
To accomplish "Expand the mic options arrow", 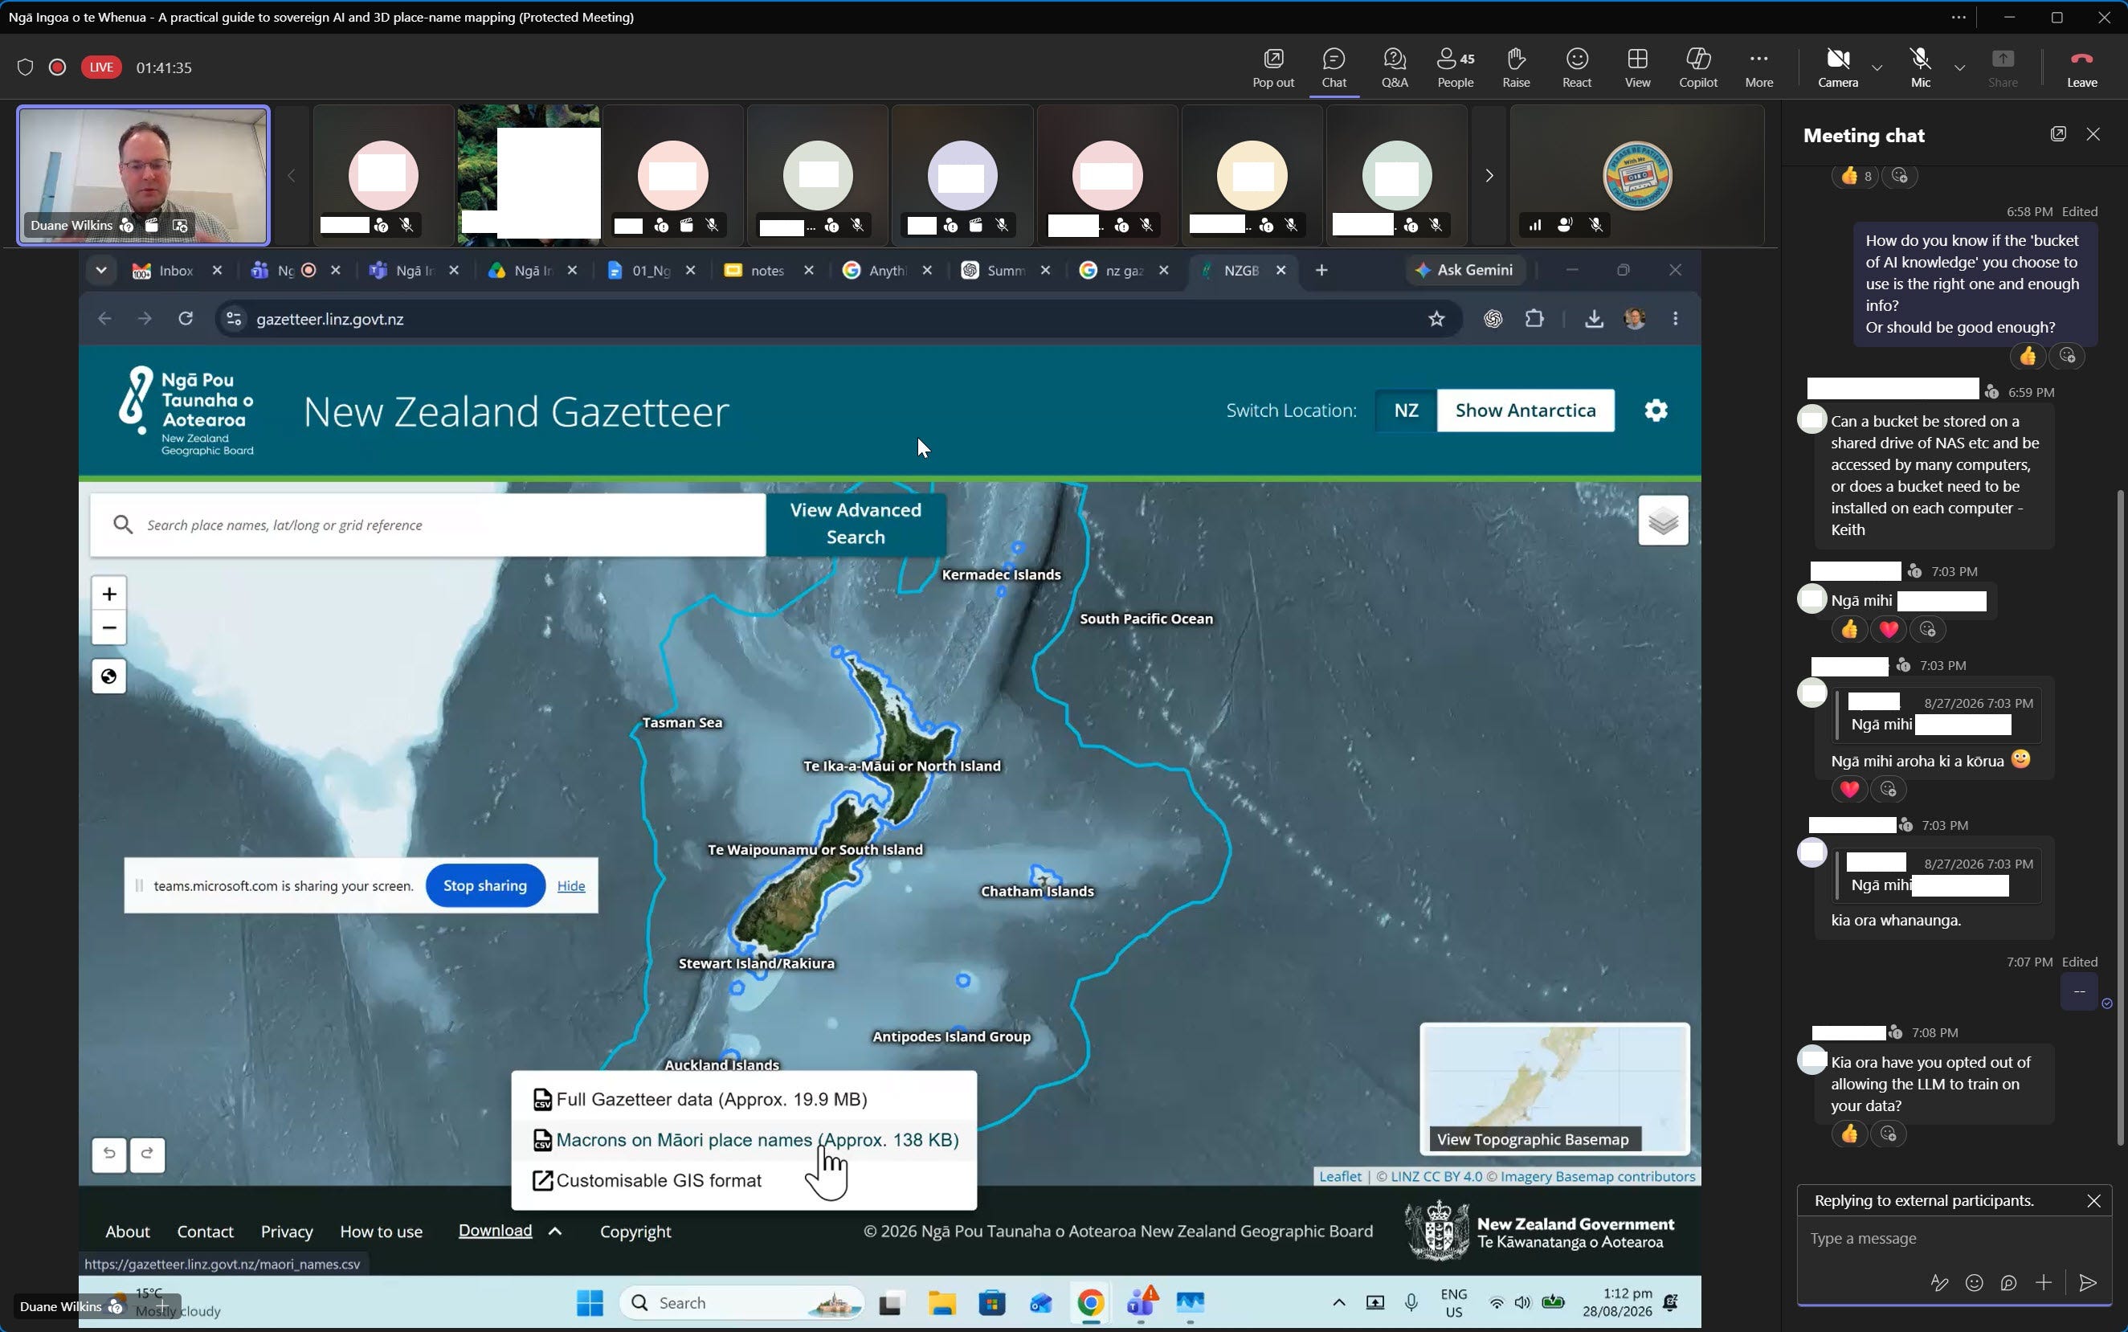I will [x=1960, y=67].
